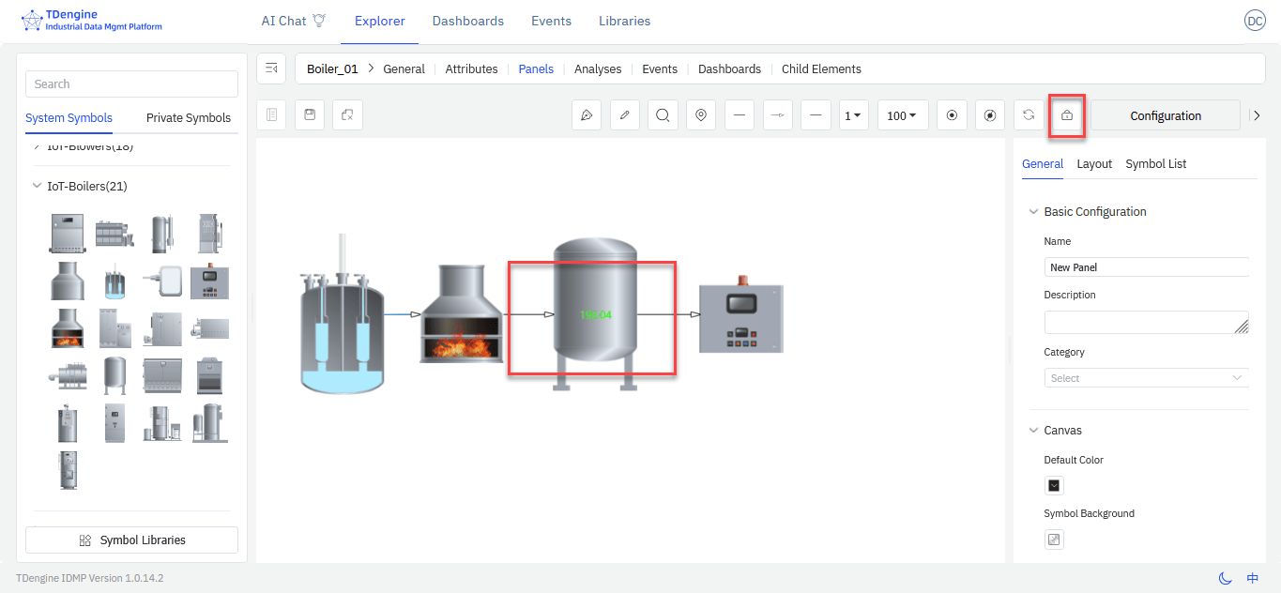Open the zoom level dropdown showing 100
1281x593 pixels.
click(x=902, y=115)
